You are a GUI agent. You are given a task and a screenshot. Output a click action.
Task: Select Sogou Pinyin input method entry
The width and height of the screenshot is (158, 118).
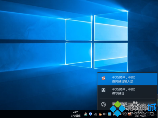click(x=127, y=79)
